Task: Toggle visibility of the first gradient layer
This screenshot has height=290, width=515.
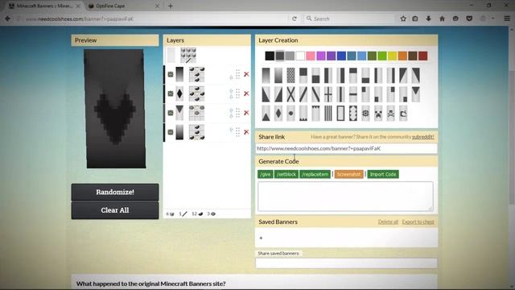Action: (171, 75)
